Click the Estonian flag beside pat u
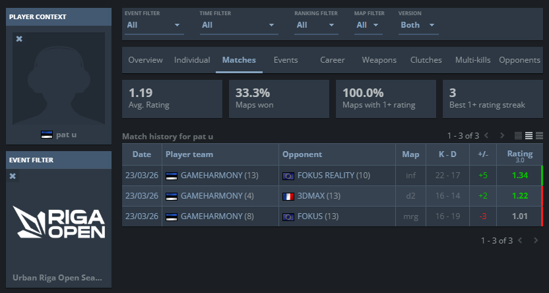This screenshot has width=549, height=293. coord(47,135)
